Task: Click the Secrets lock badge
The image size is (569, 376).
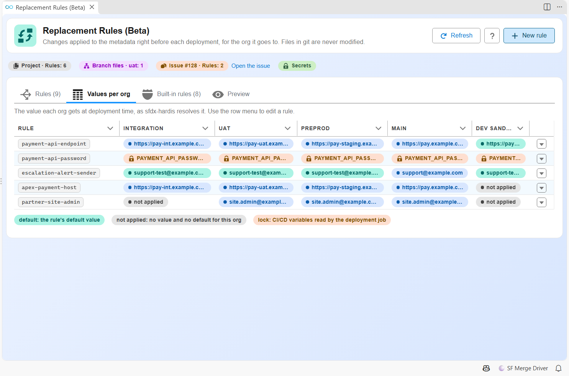Action: pyautogui.click(x=297, y=66)
